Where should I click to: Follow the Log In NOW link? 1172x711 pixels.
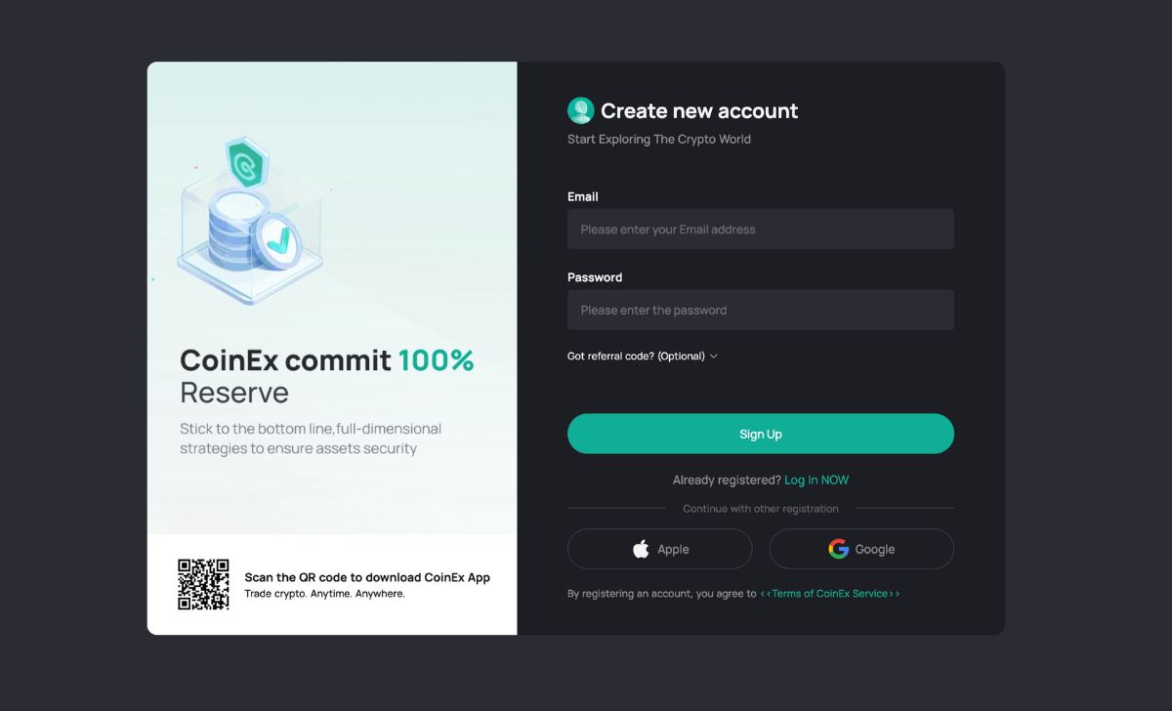(x=816, y=481)
